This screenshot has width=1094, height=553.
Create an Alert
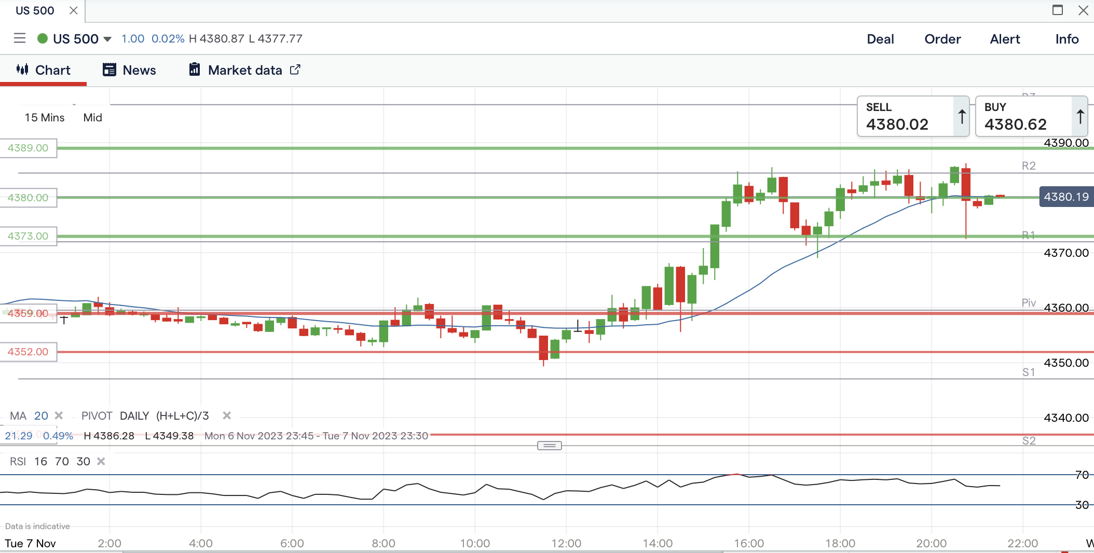point(1005,39)
